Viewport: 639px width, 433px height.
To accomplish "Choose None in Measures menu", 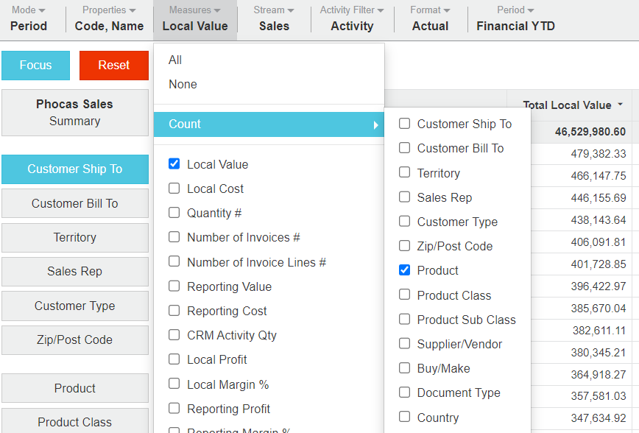I will (183, 84).
